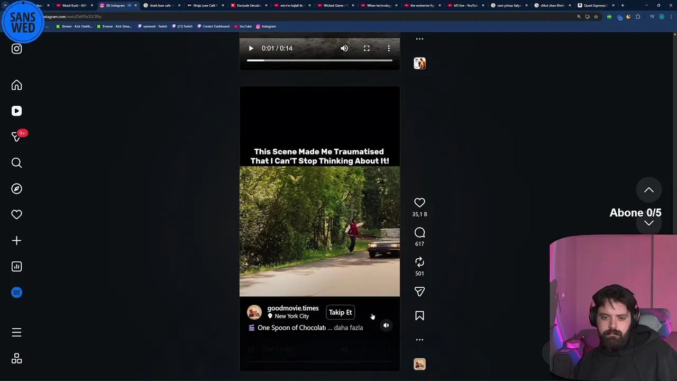Click the goodmovie.times avatar picture
The width and height of the screenshot is (677, 381).
(x=254, y=312)
